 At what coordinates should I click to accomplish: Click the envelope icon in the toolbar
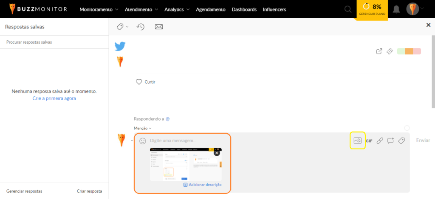[159, 27]
